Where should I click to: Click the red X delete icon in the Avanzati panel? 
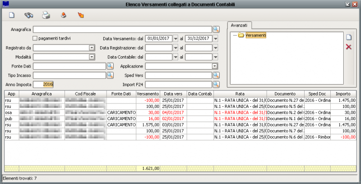[x=348, y=47]
